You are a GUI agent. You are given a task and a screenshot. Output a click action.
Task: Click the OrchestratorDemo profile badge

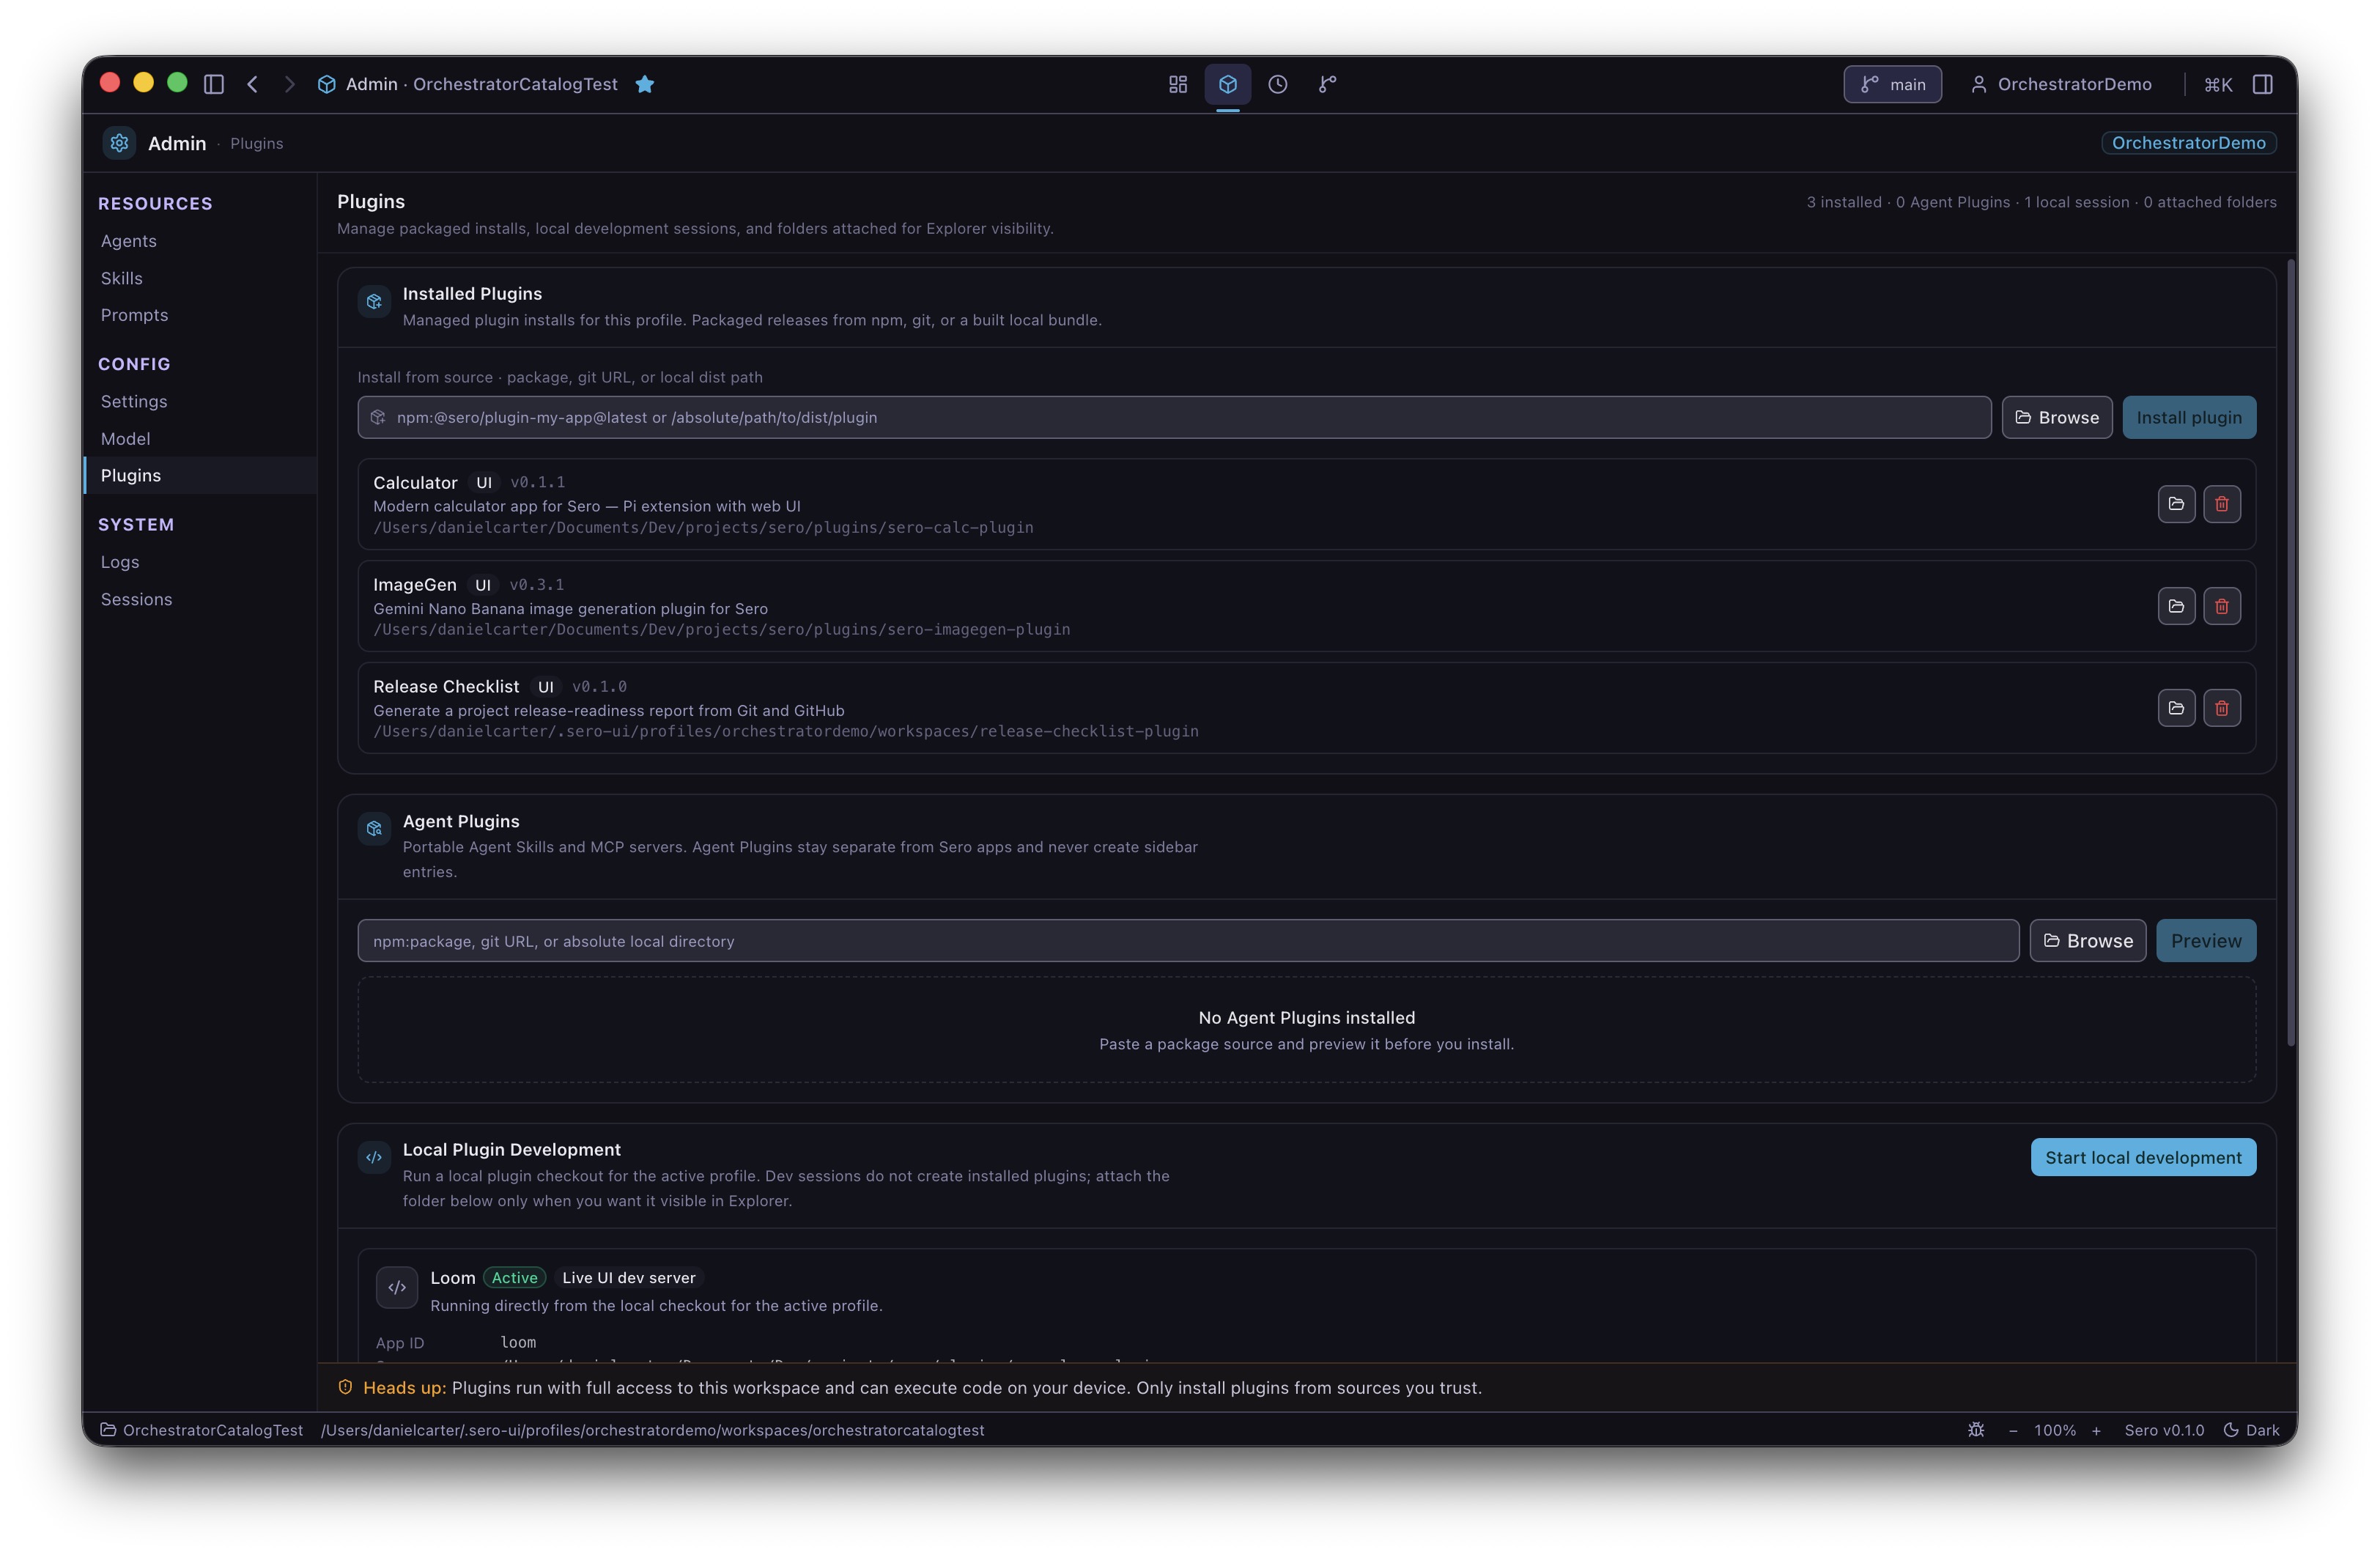[2188, 143]
